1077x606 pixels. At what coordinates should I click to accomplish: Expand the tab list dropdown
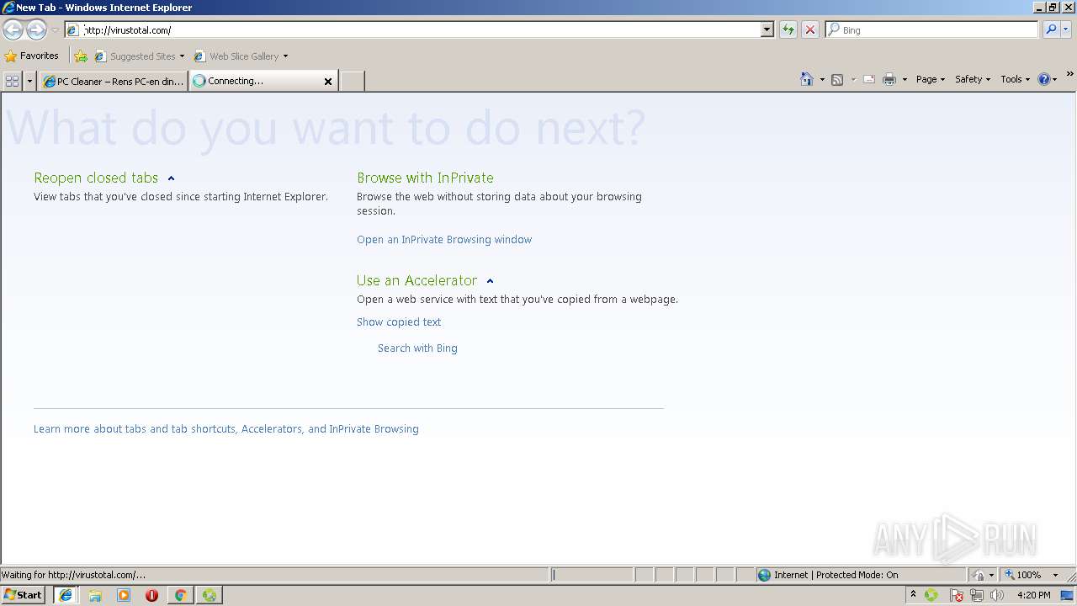[30, 81]
